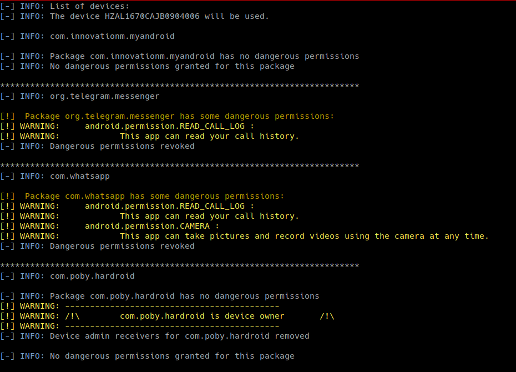Click the 'com.whatsapp' info line
516x372 pixels.
click(x=54, y=176)
